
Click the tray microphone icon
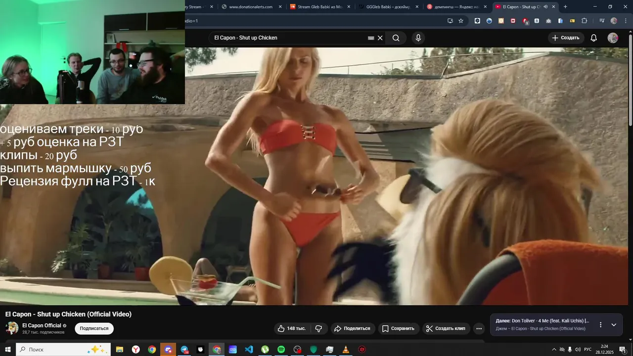[570, 350]
